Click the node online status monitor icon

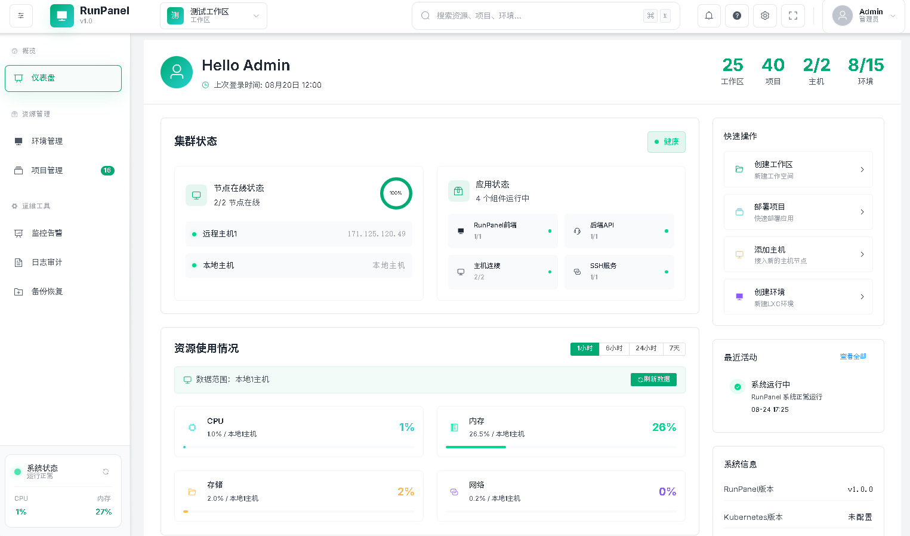coord(196,195)
